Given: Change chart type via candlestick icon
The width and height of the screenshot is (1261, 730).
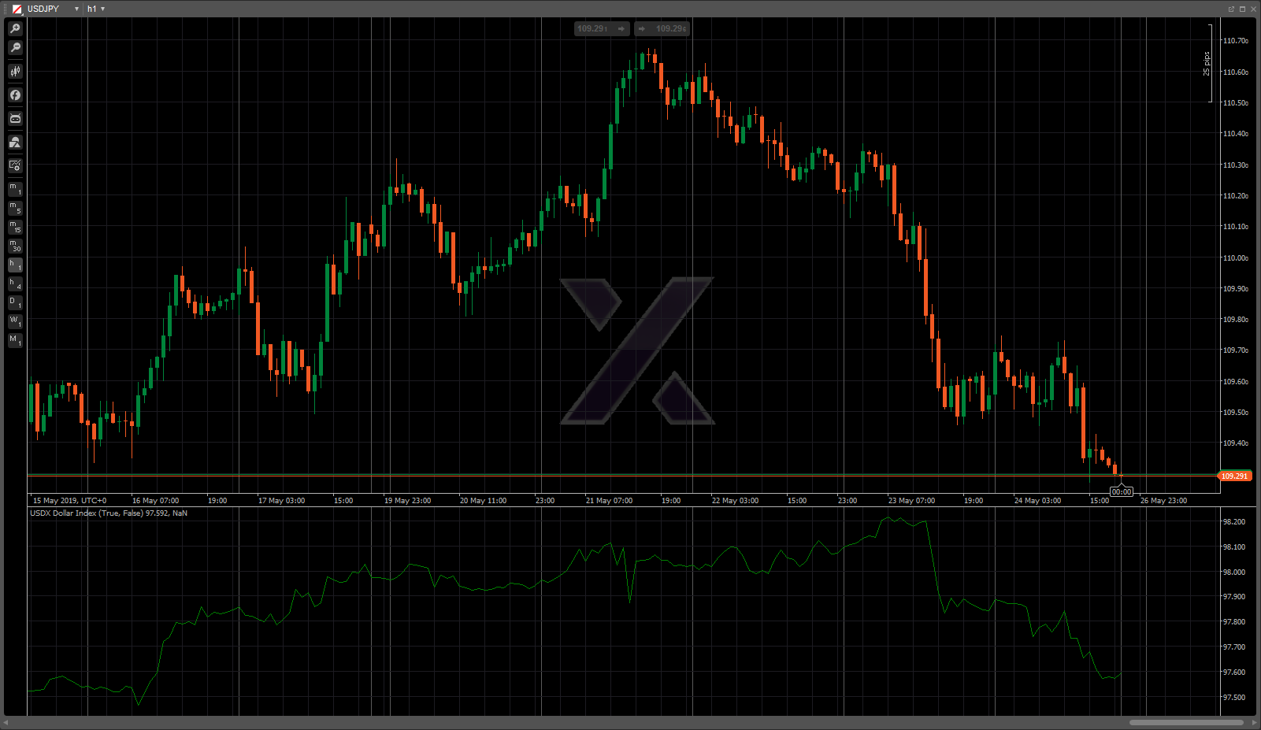Looking at the screenshot, I should click(x=15, y=72).
